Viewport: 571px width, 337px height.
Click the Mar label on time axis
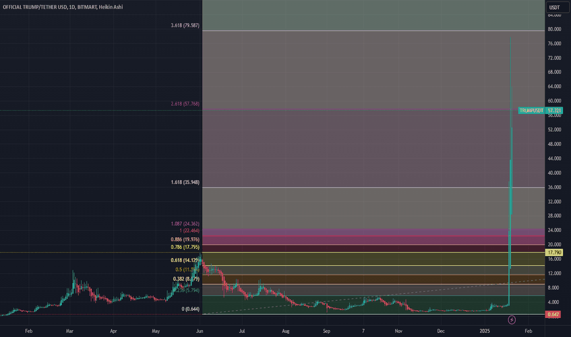(70, 331)
